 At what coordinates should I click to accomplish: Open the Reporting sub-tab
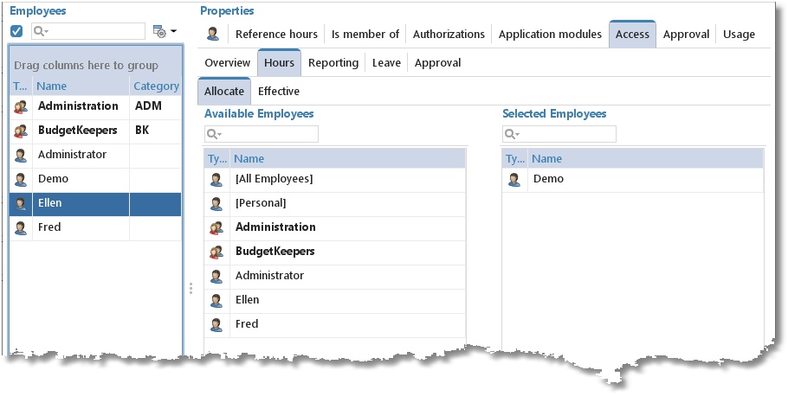[333, 63]
